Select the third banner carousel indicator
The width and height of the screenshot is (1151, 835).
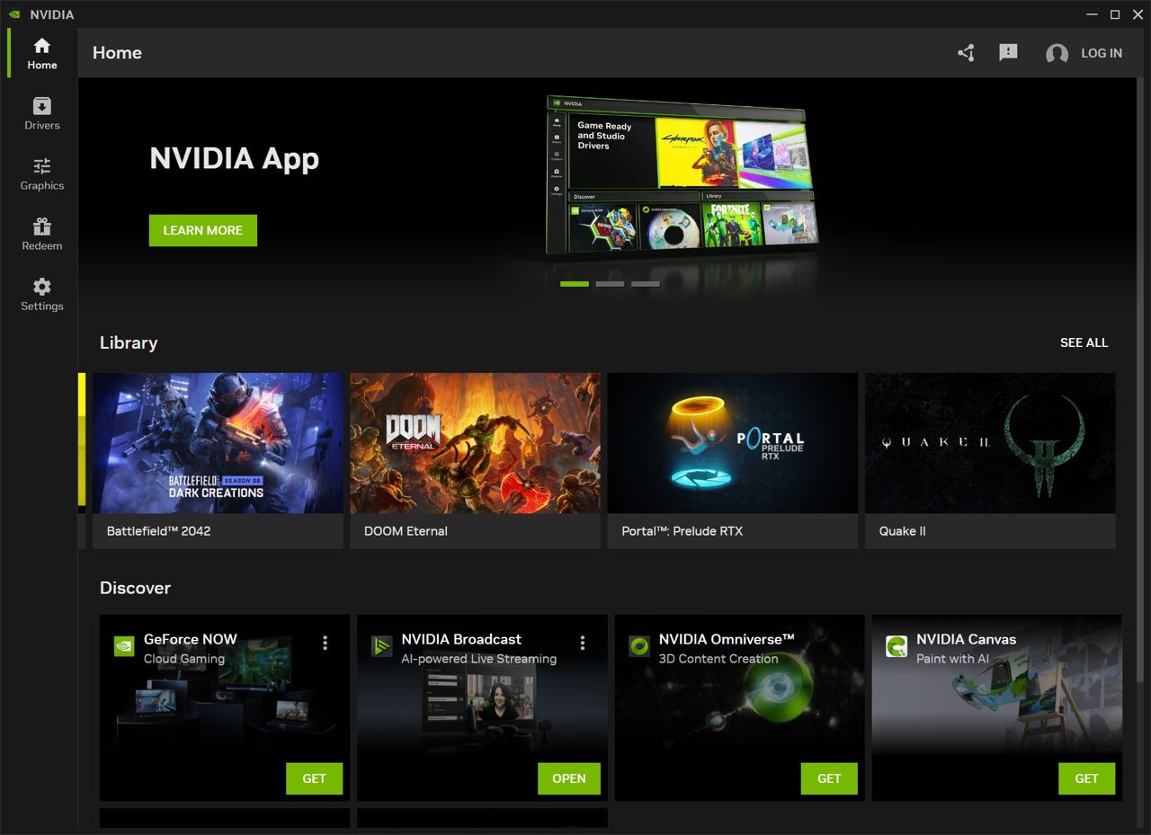(645, 284)
